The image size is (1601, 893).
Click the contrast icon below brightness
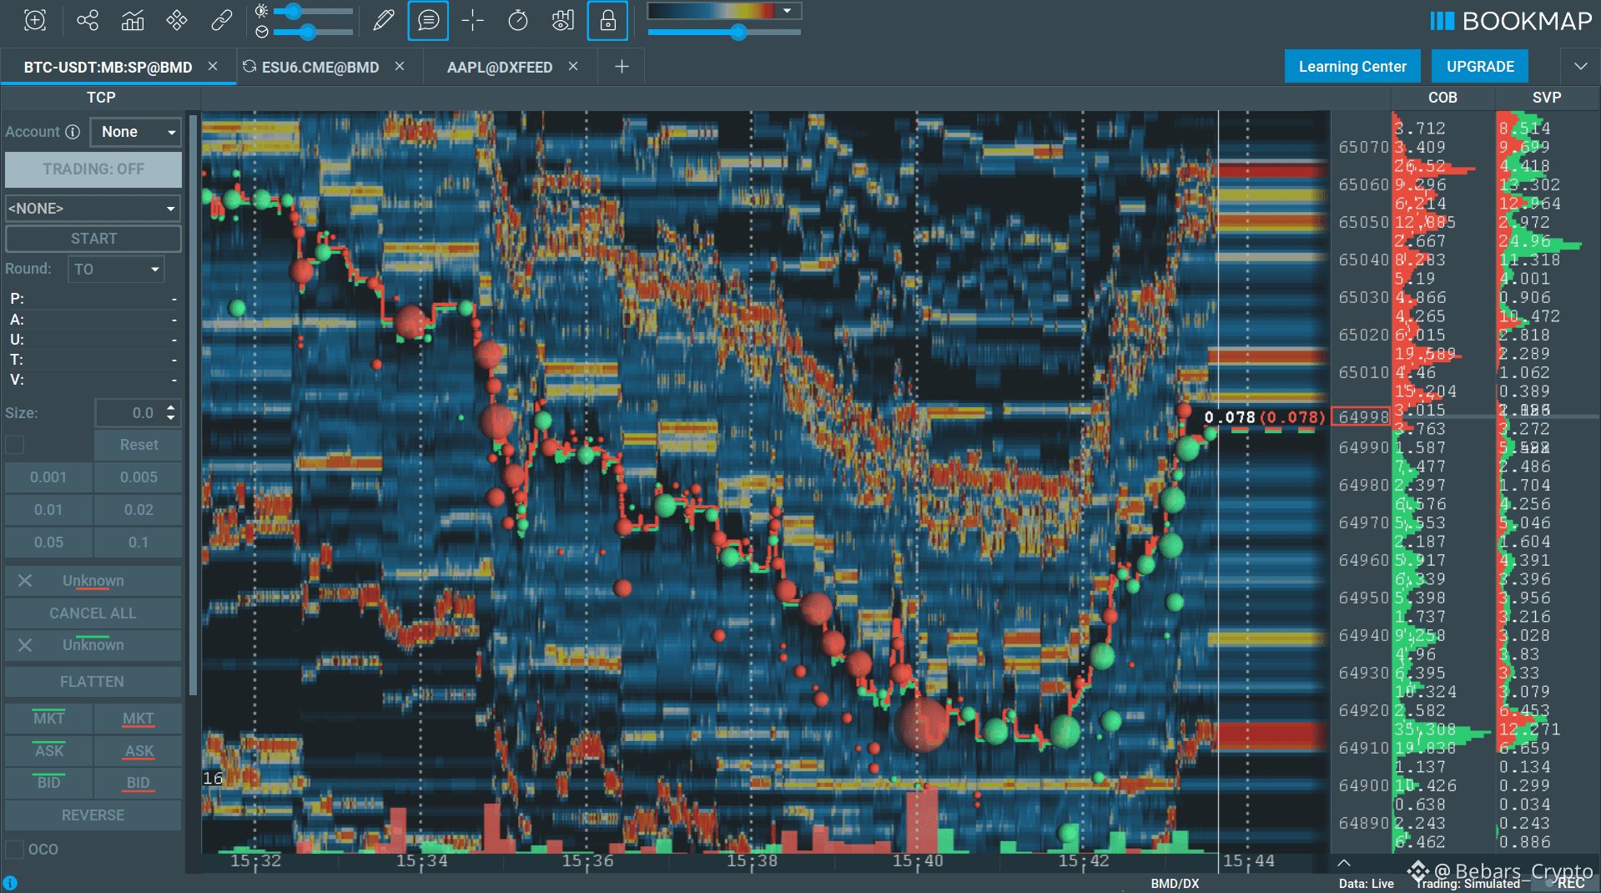click(261, 32)
